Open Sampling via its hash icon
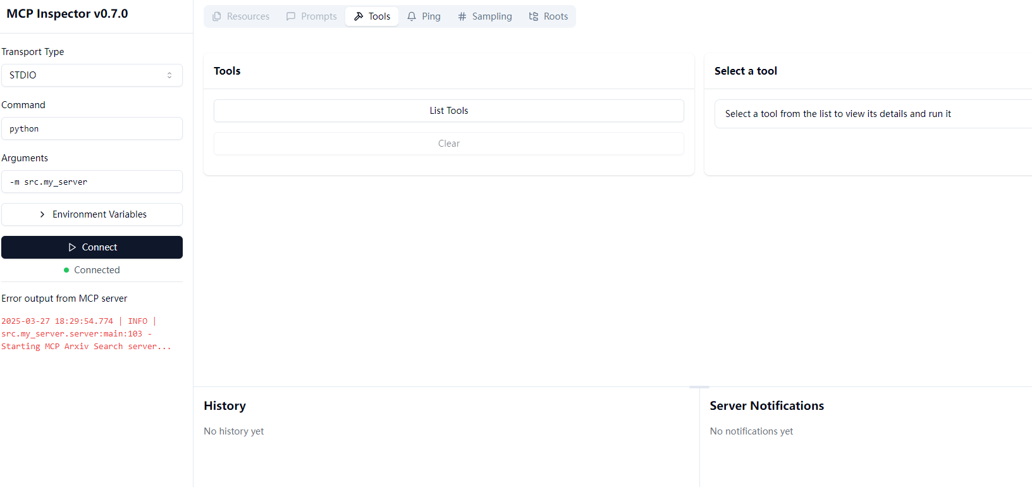The image size is (1032, 487). coord(462,16)
